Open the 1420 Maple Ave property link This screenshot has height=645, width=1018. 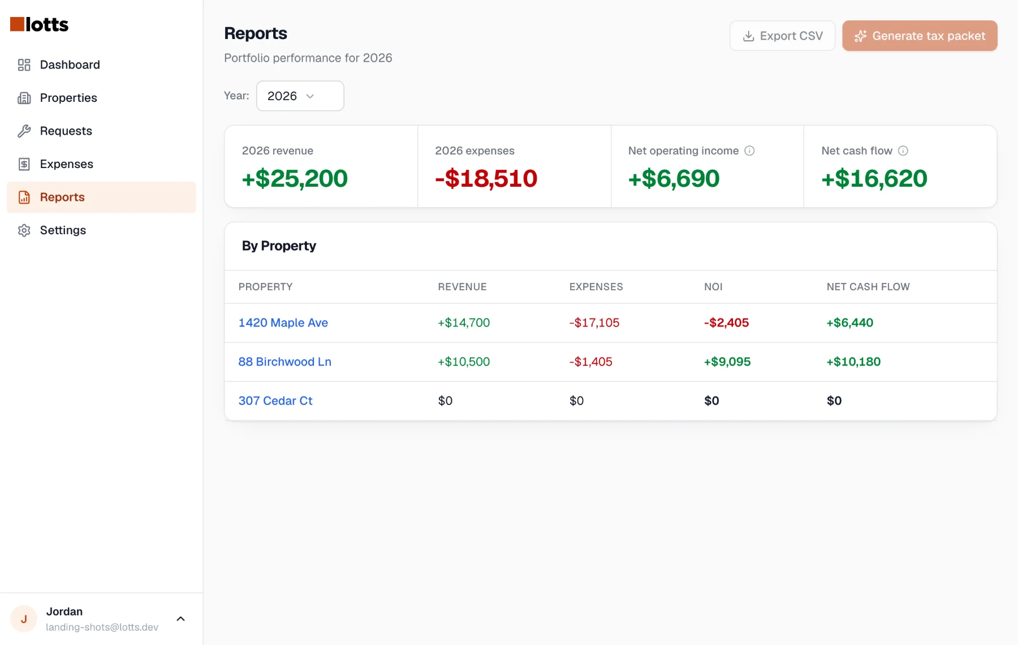tap(283, 323)
